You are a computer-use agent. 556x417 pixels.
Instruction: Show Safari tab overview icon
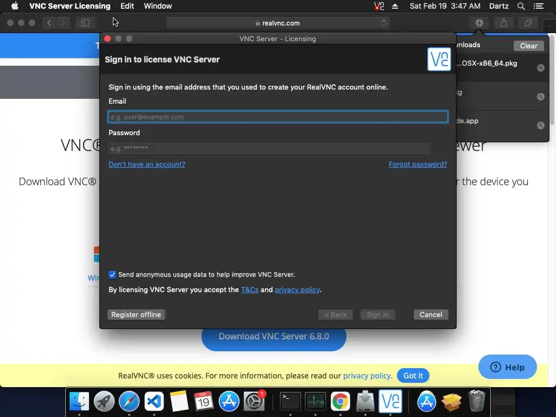point(528,23)
